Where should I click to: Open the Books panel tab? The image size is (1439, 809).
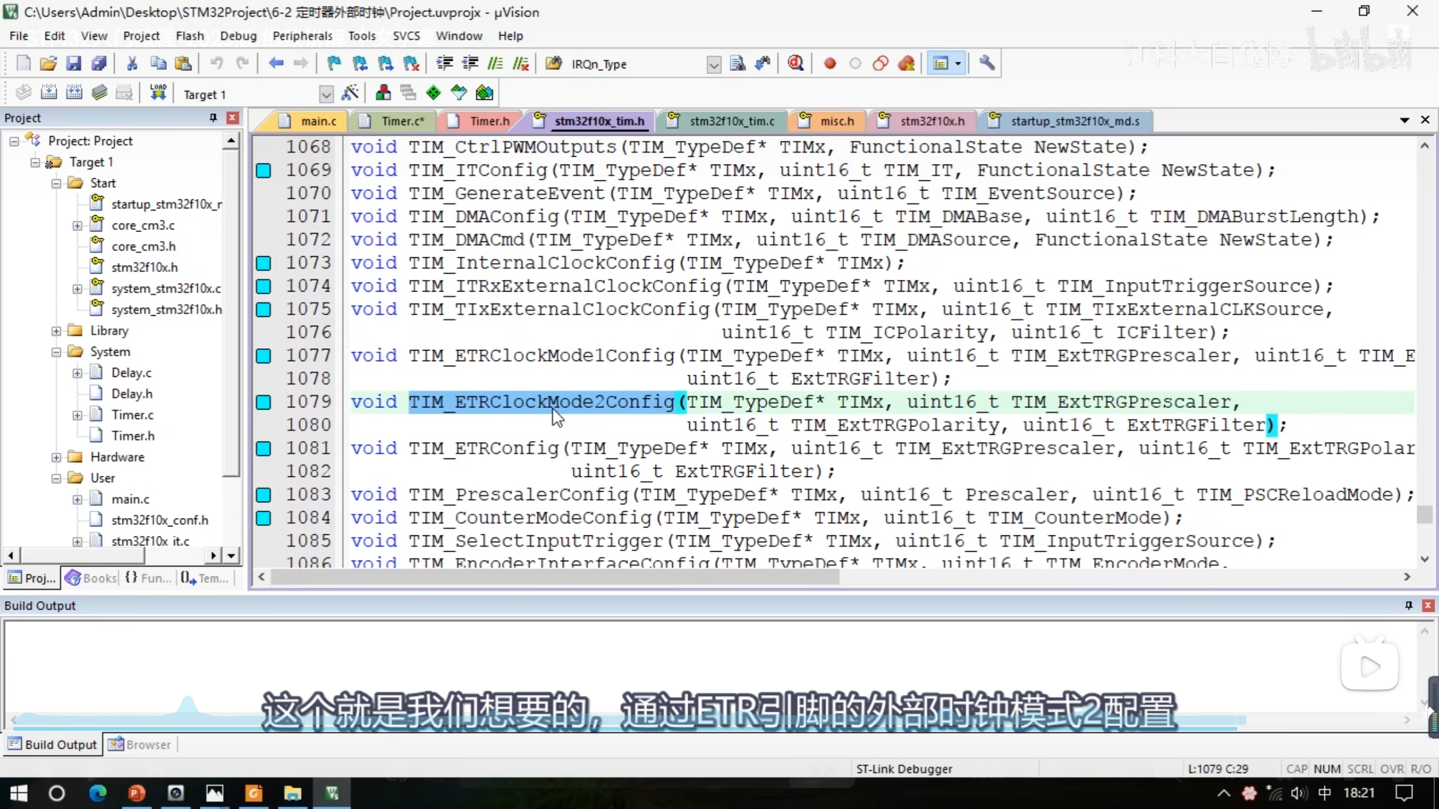click(91, 578)
